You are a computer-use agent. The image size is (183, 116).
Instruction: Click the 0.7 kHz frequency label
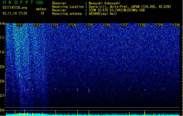pos(3,96)
